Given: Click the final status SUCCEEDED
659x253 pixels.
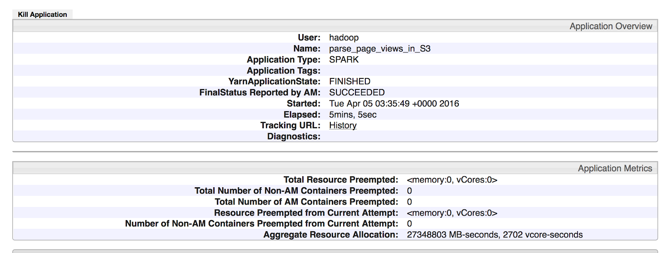Looking at the screenshot, I should (x=357, y=92).
